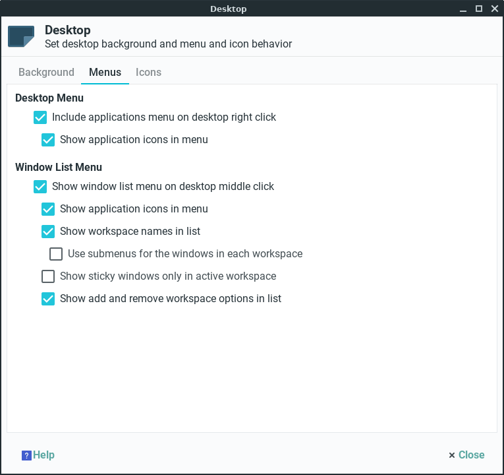The height and width of the screenshot is (475, 504).
Task: Click the blue question mark Help icon
Action: tap(26, 455)
